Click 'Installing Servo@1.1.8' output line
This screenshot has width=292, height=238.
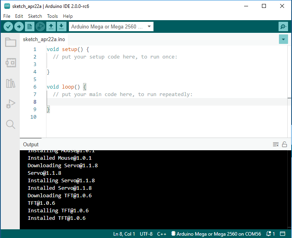pos(61,181)
